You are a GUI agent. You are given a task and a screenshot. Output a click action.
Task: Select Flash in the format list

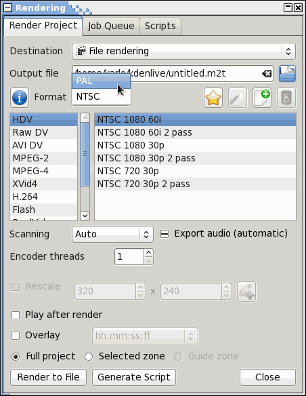pyautogui.click(x=43, y=210)
